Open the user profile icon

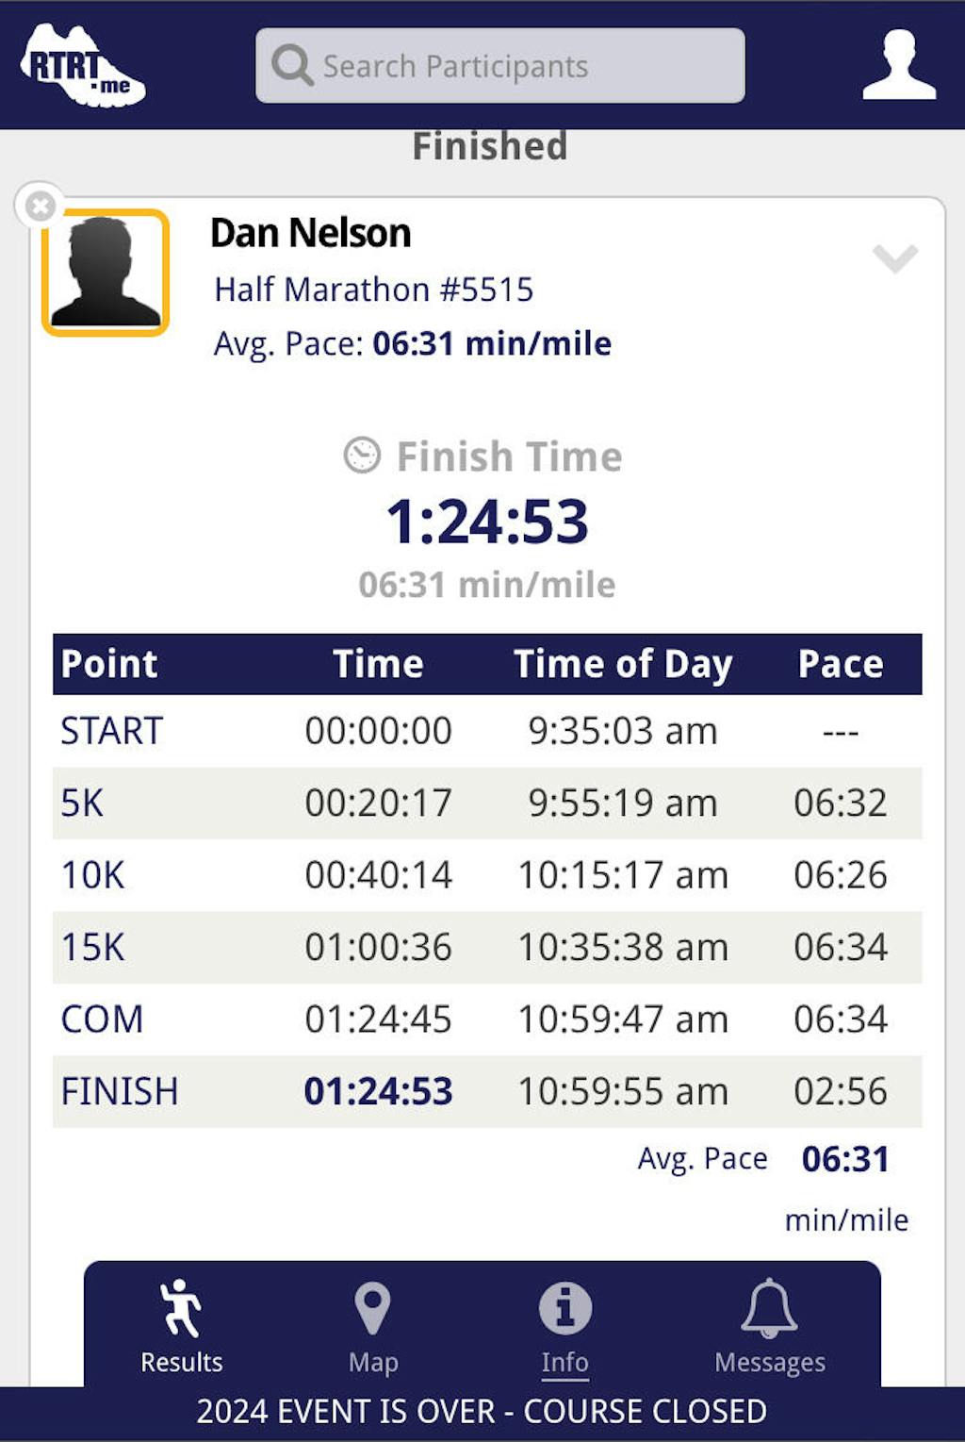click(x=899, y=65)
